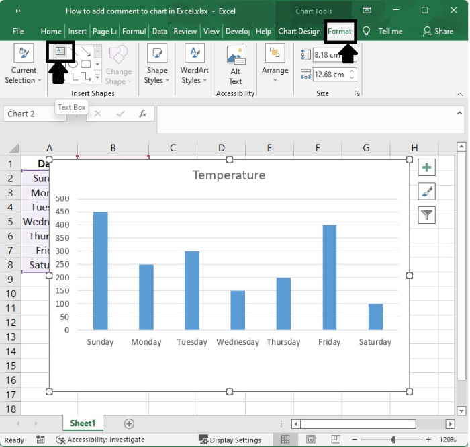This screenshot has width=470, height=447.
Task: Click the Tell me lightbulb icon
Action: click(x=367, y=31)
